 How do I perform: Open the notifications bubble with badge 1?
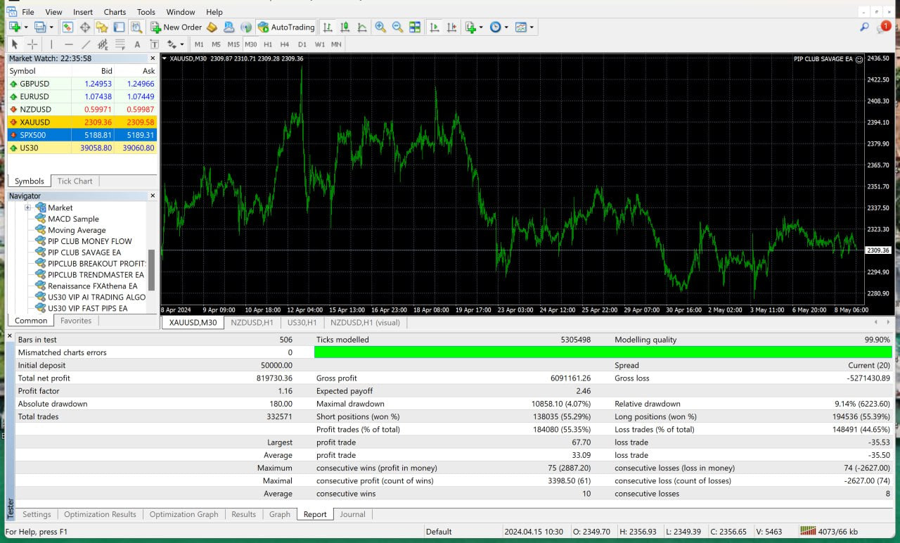pyautogui.click(x=884, y=27)
